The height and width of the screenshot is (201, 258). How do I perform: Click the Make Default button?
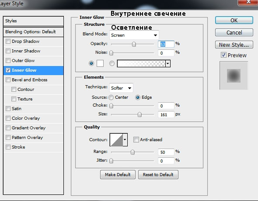coord(118,174)
